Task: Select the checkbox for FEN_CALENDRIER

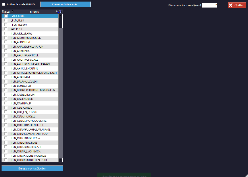Action: point(6,99)
